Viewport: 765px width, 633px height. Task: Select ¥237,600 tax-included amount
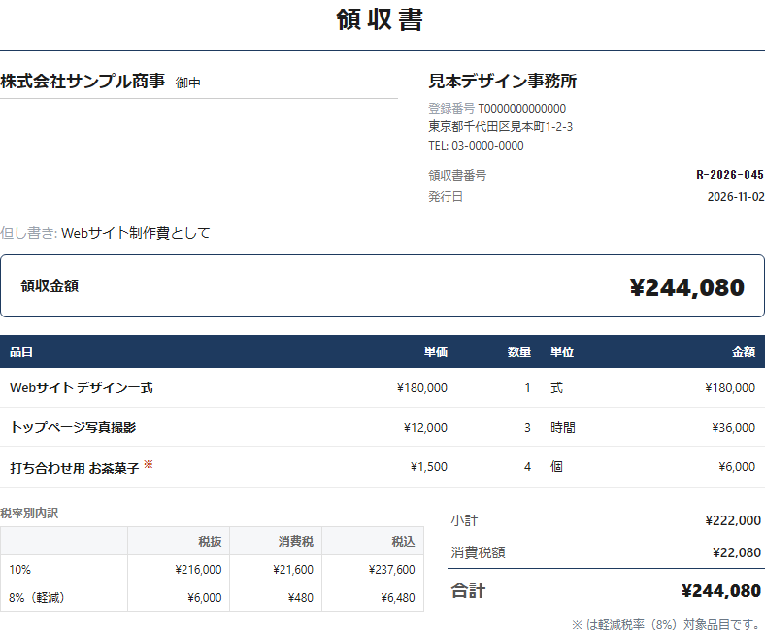point(391,570)
